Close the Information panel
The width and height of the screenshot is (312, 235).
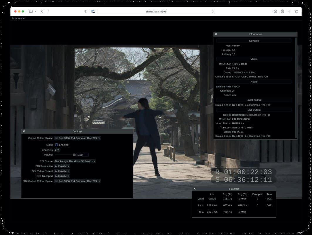tap(216, 34)
